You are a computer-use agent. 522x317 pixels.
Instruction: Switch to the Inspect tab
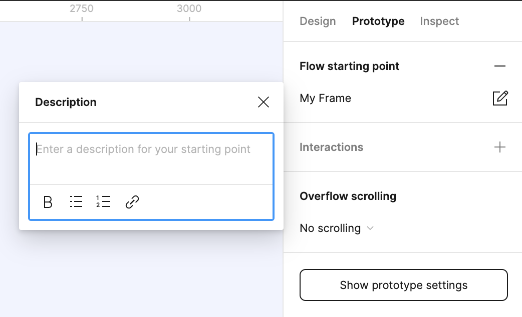(439, 21)
